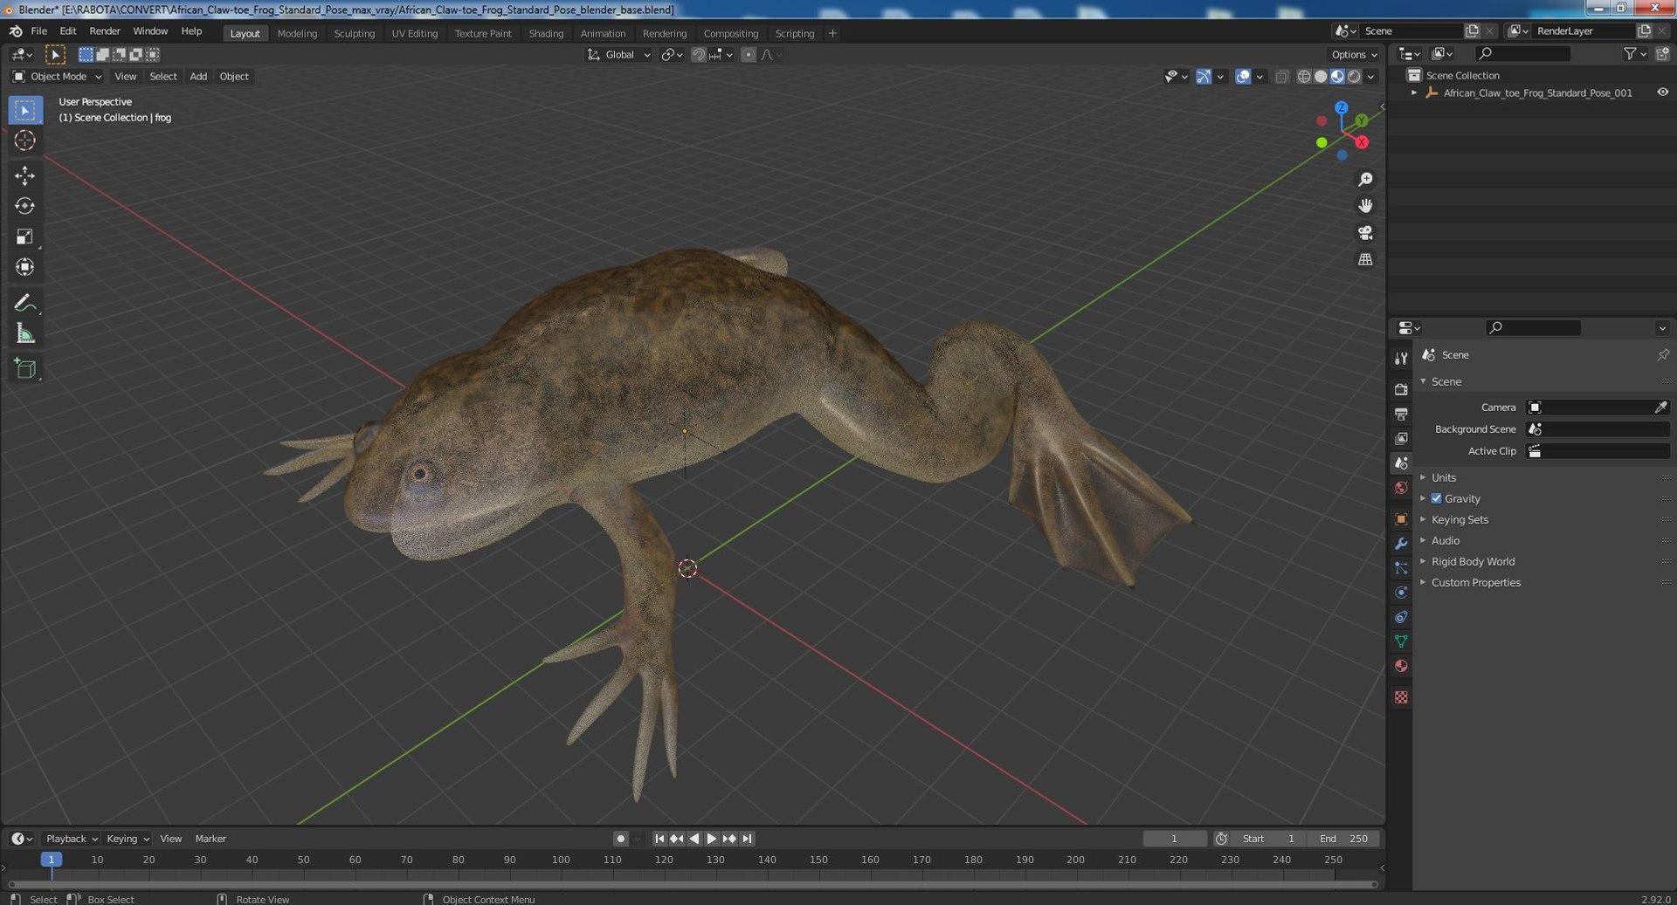
Task: Play the animation forward
Action: click(x=712, y=839)
